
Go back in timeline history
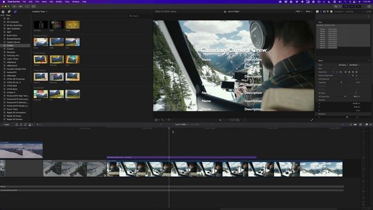tap(161, 124)
